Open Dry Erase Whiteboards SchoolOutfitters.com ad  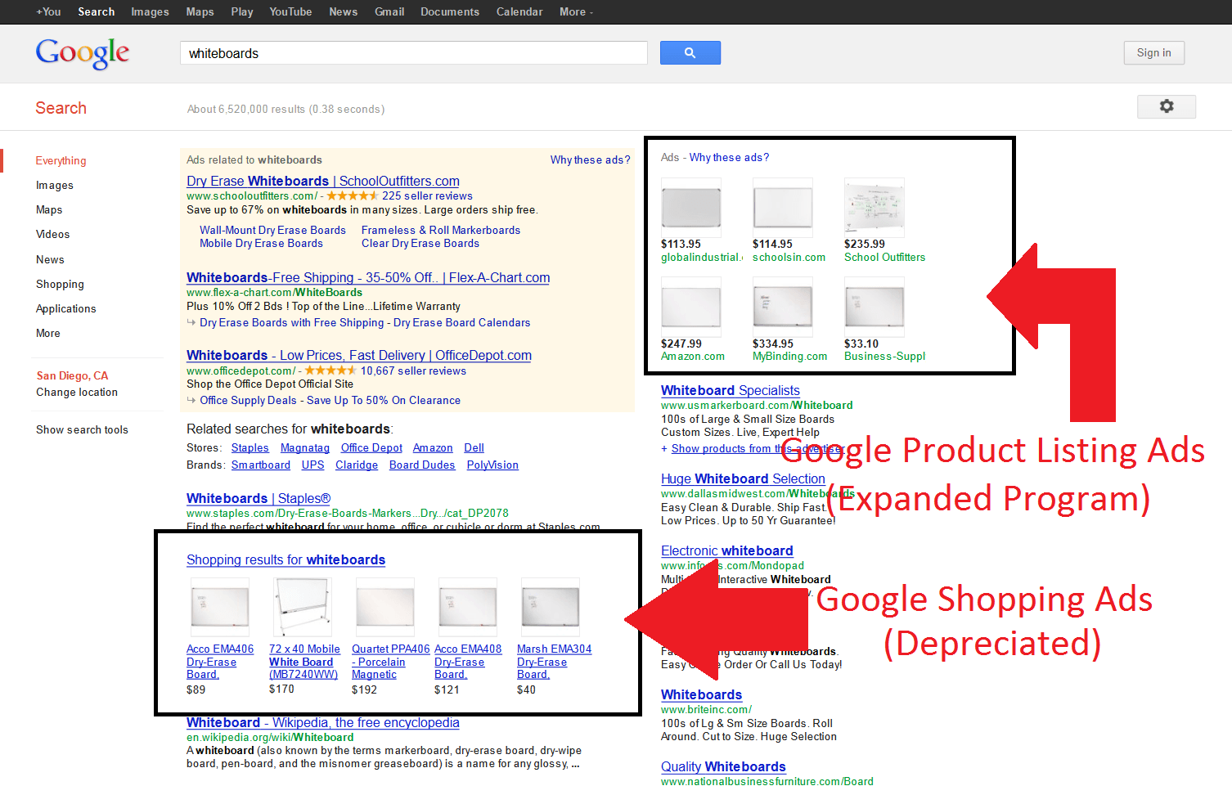click(x=323, y=181)
